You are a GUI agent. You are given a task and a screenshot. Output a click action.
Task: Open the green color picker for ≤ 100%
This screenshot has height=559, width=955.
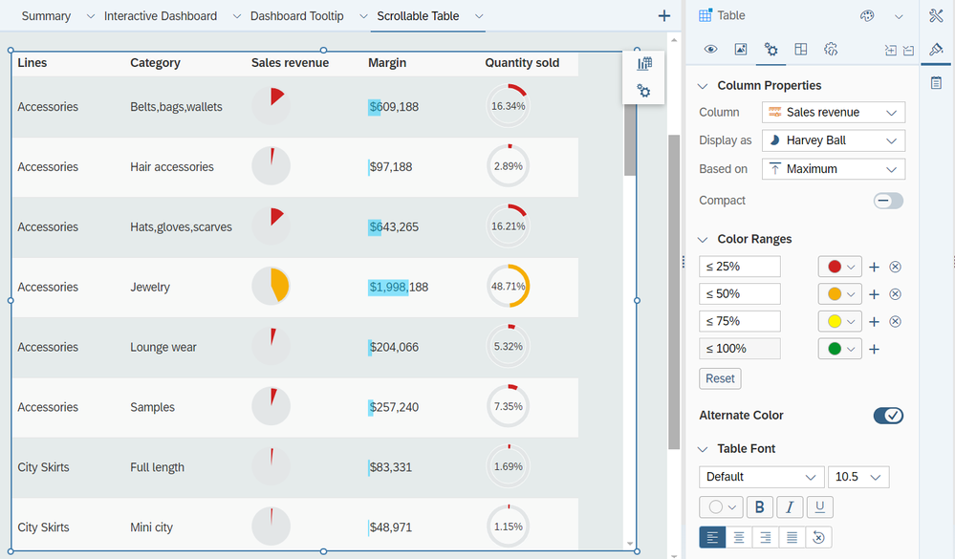tap(839, 349)
